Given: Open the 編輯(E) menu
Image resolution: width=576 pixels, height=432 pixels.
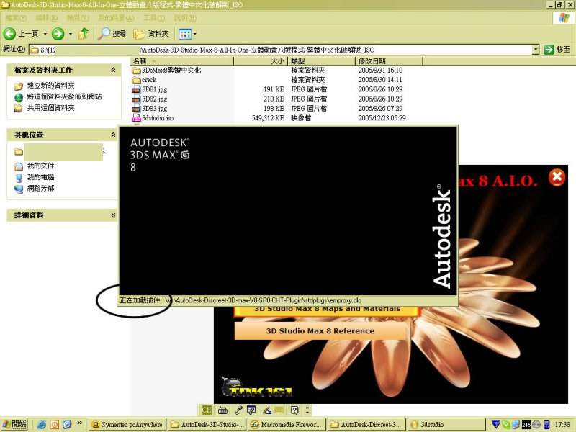Looking at the screenshot, I should point(46,17).
